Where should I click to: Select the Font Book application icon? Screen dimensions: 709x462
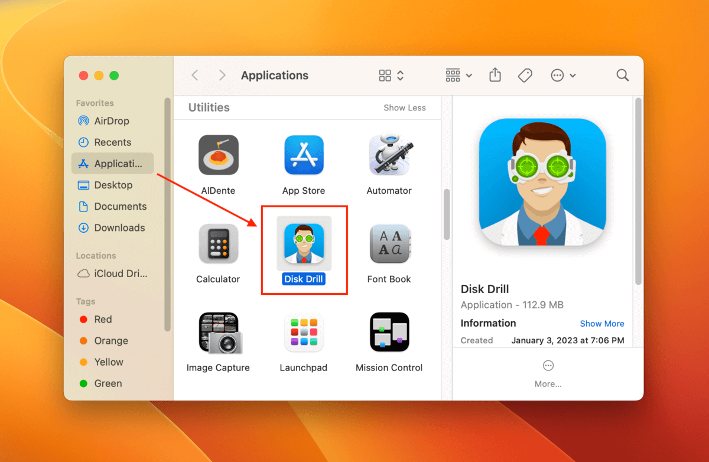pos(389,243)
